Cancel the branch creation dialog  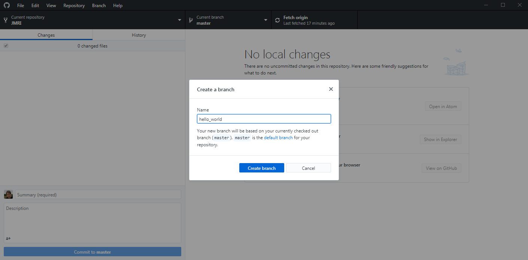pyautogui.click(x=308, y=168)
